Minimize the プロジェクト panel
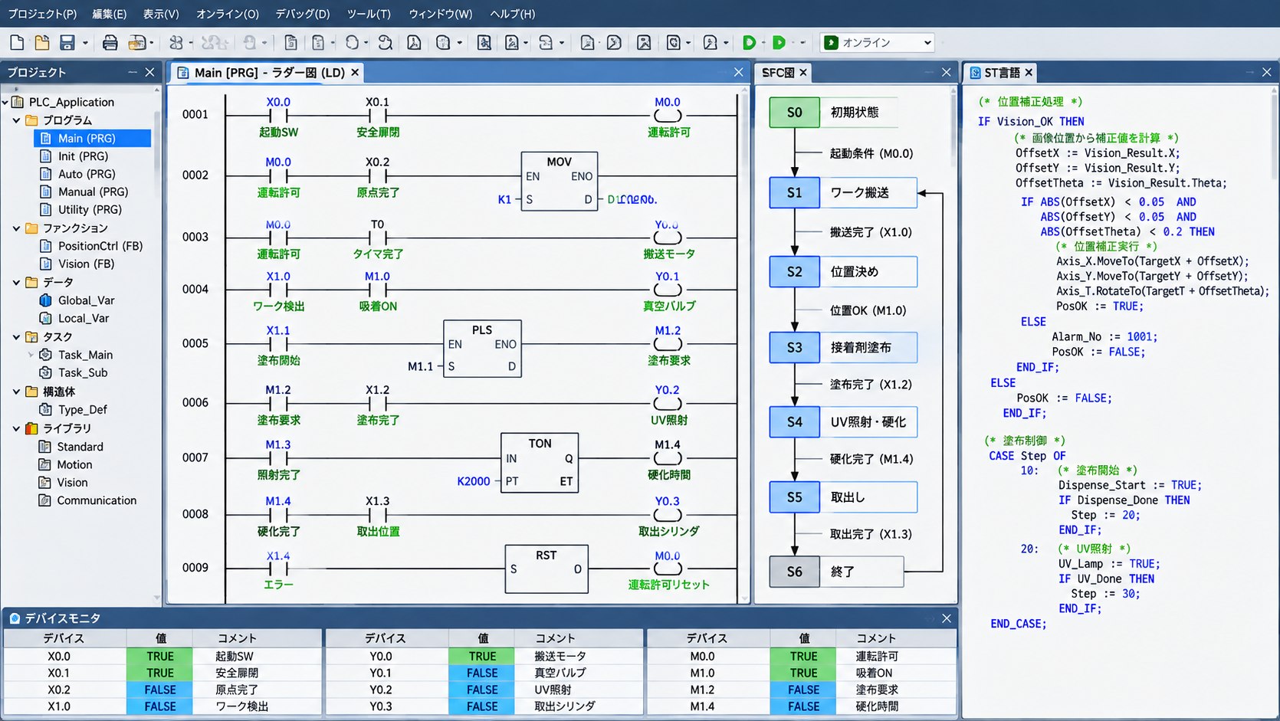This screenshot has width=1280, height=721. tap(133, 72)
